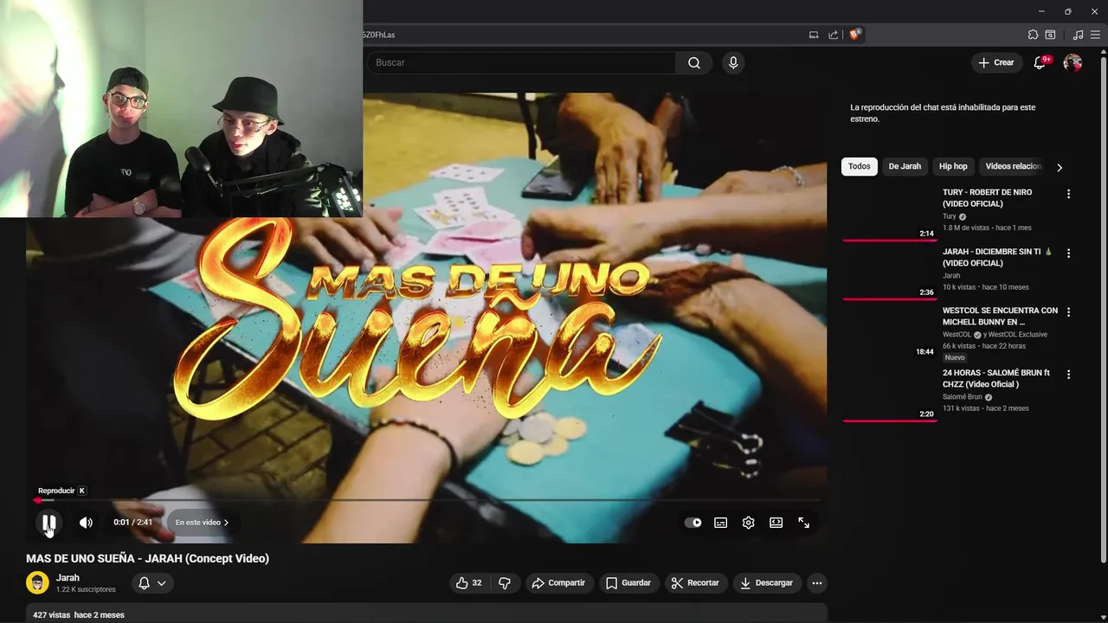Open more actions three-dot menu below video
The width and height of the screenshot is (1108, 623).
(816, 583)
